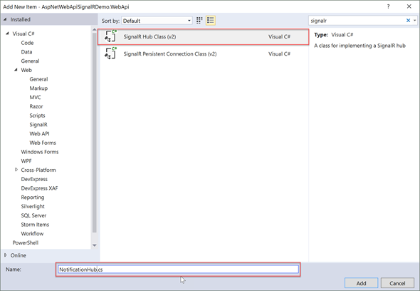Open the Sort by Default dropdown
420x291 pixels.
click(157, 21)
